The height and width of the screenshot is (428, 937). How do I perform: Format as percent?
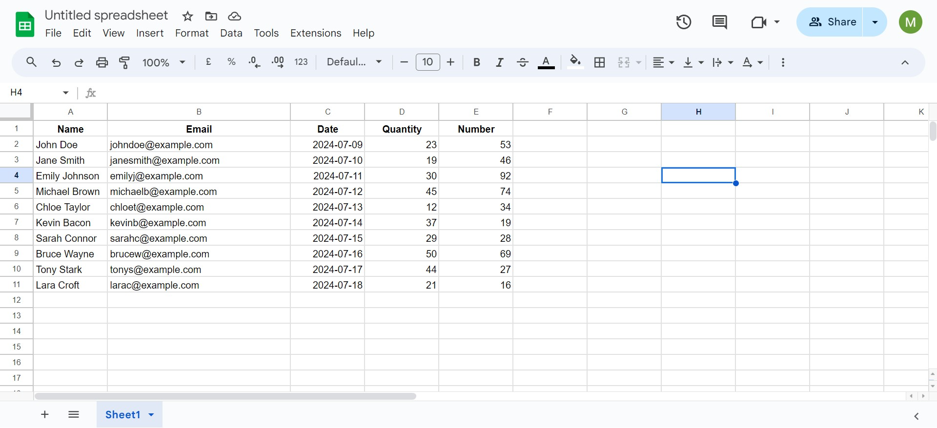(231, 62)
